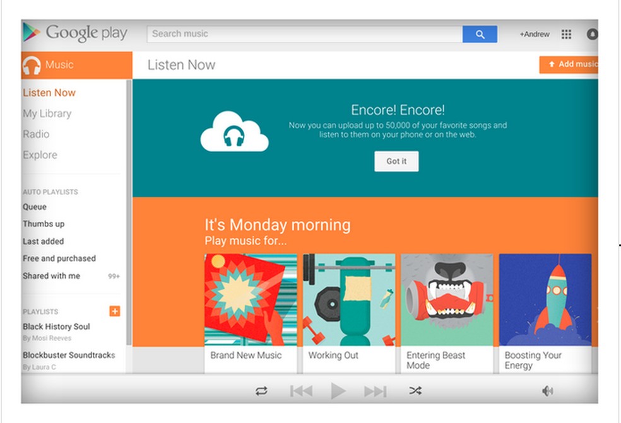
Task: Enable repeat with the repeat icon
Action: point(263,390)
